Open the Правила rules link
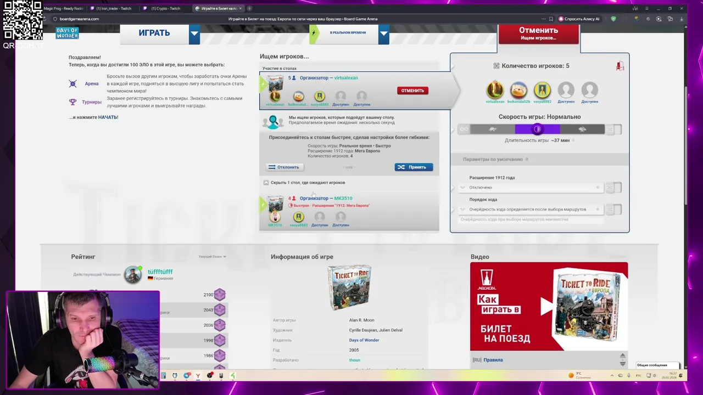The width and height of the screenshot is (703, 395). (x=493, y=360)
